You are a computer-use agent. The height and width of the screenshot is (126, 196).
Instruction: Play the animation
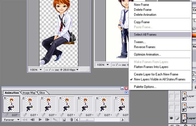[40, 120]
